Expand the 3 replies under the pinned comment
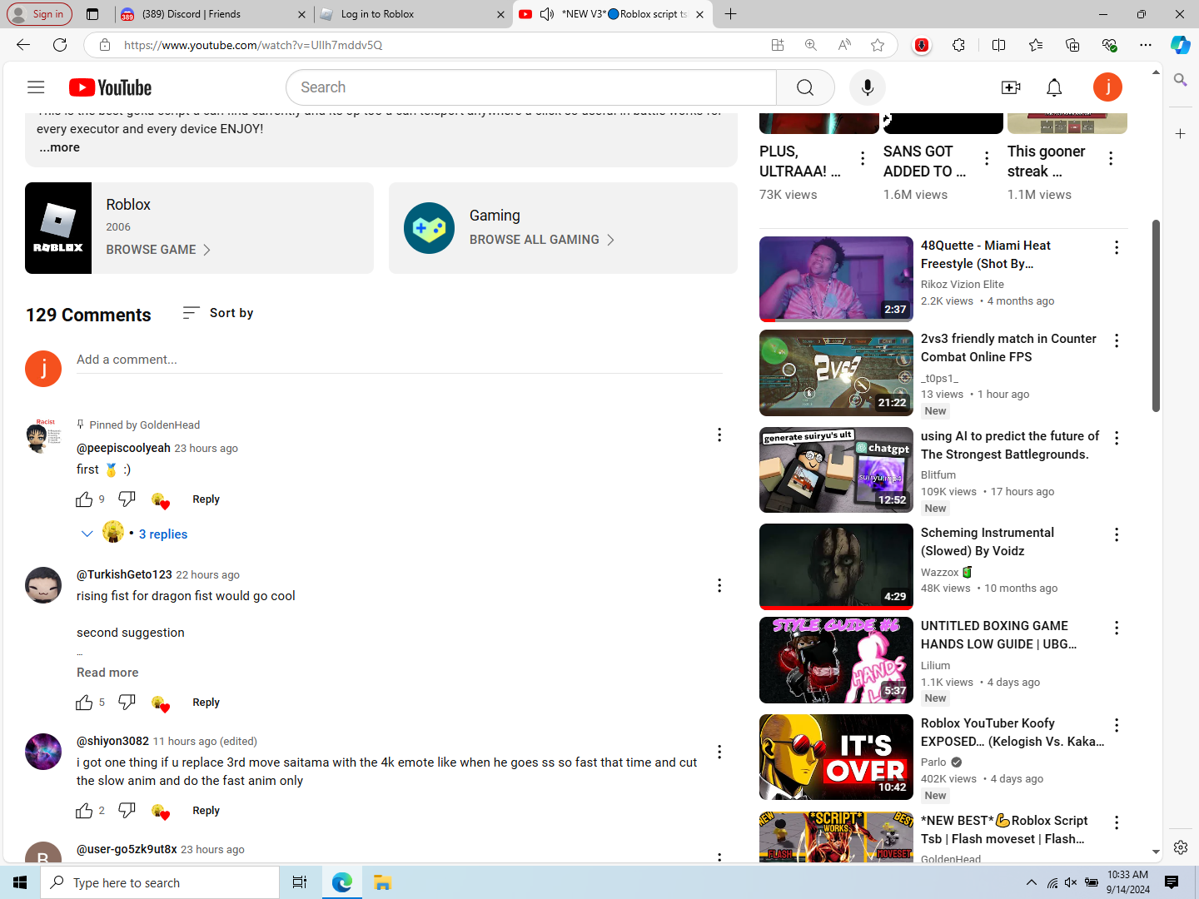The width and height of the screenshot is (1199, 899). (x=163, y=534)
